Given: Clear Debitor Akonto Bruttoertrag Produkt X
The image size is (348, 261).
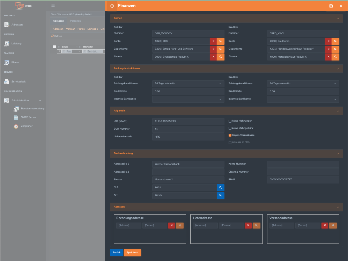Looking at the screenshot, I should pyautogui.click(x=213, y=57).
